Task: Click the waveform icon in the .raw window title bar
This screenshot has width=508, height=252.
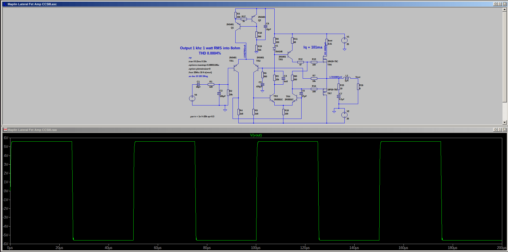Action: pos(5,130)
